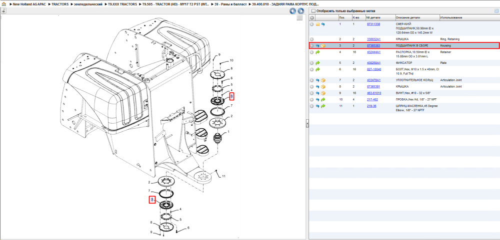
Task: Click the blue arrow icon for screw 463-61010
Action: [317, 93]
